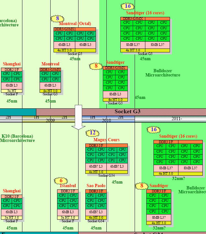This screenshot has width=206, height=234.
Task: Click "Socket G3" label under Montreal (Octal) chip
Action: (75, 54)
